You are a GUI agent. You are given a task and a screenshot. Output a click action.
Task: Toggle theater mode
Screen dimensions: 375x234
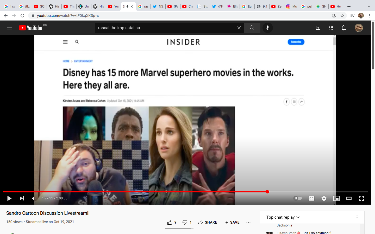click(349, 198)
